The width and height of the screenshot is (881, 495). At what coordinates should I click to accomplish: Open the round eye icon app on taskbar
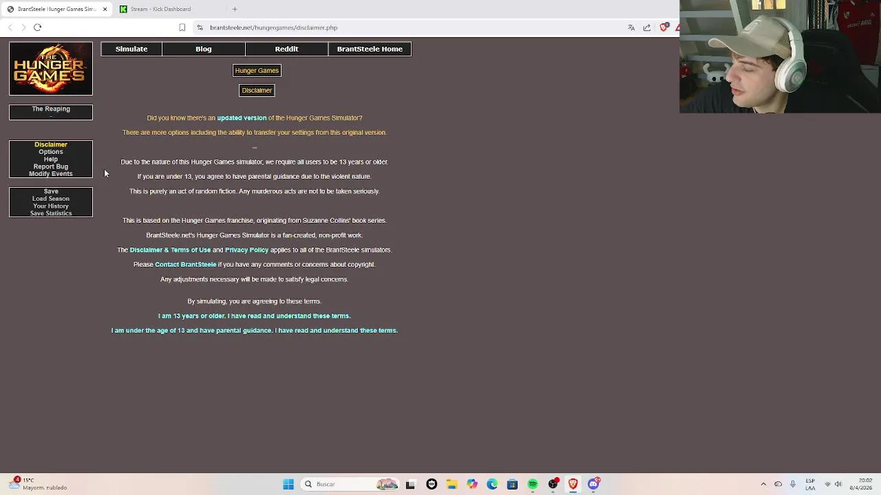pos(432,484)
